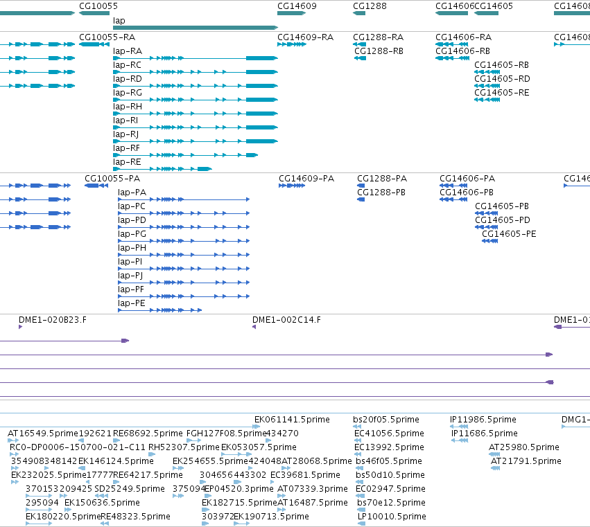Click the lap-PE protein label
Image resolution: width=590 pixels, height=527 pixels.
(131, 304)
